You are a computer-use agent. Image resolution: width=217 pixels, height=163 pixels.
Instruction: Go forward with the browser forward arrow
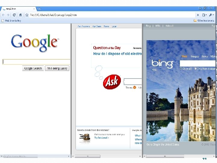click(x=8, y=15)
